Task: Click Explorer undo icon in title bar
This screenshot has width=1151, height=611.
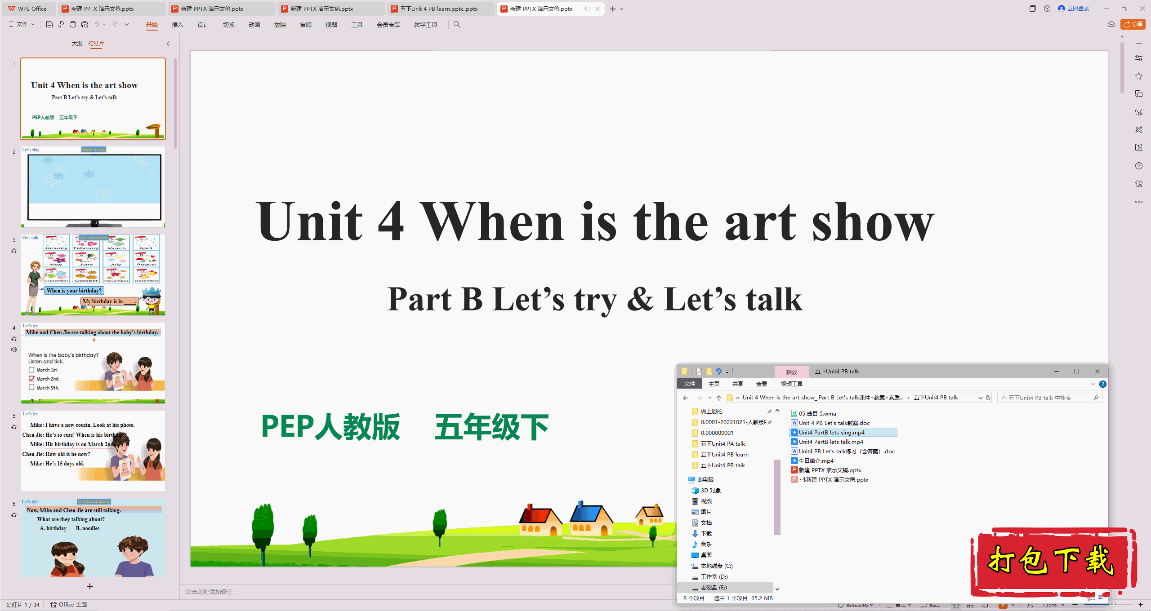Action: point(718,372)
